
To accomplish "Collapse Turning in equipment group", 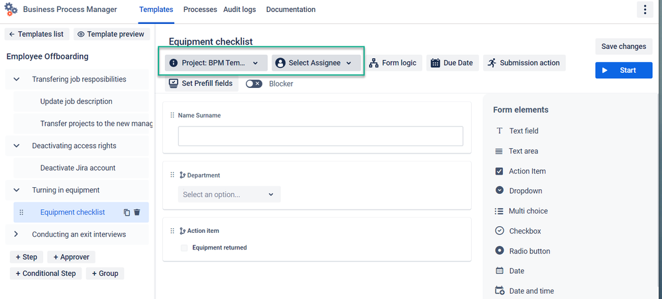I will (17, 191).
